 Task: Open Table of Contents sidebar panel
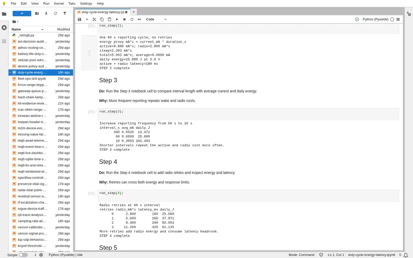[x=4, y=41]
